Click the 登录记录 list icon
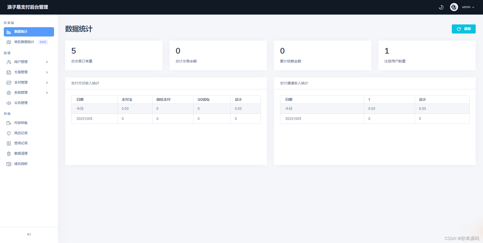Screen dimensions: 483x243 point(9,143)
